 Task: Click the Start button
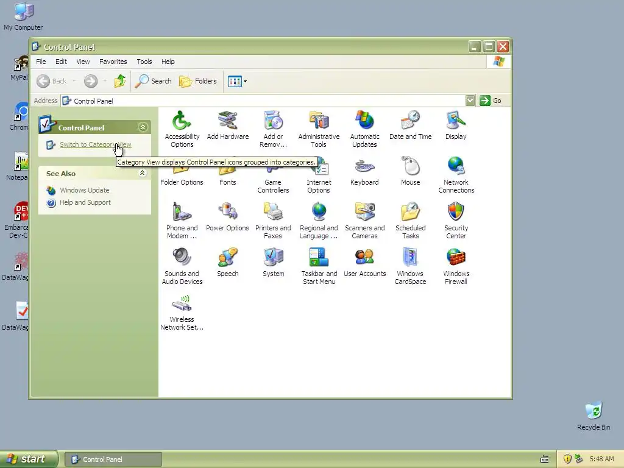point(29,459)
